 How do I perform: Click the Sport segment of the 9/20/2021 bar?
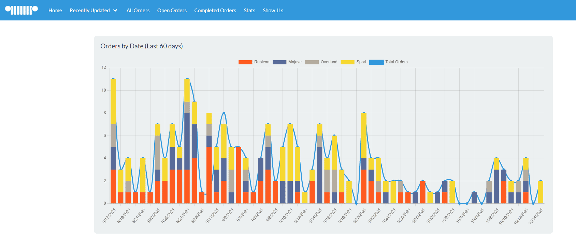pyautogui.click(x=364, y=136)
